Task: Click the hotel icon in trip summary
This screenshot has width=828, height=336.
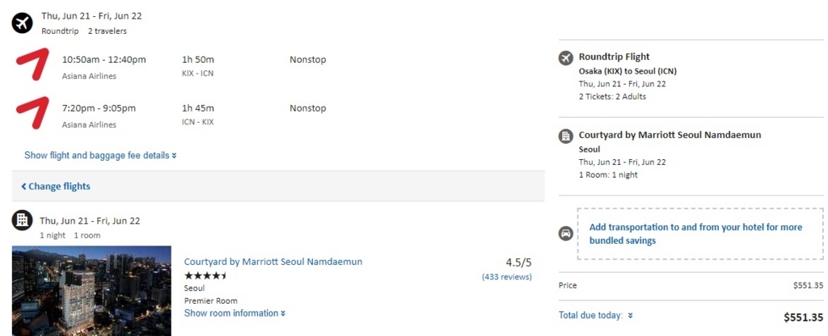Action: [566, 136]
